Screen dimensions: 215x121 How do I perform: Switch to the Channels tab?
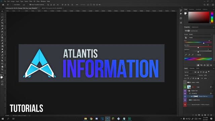(x=192, y=68)
